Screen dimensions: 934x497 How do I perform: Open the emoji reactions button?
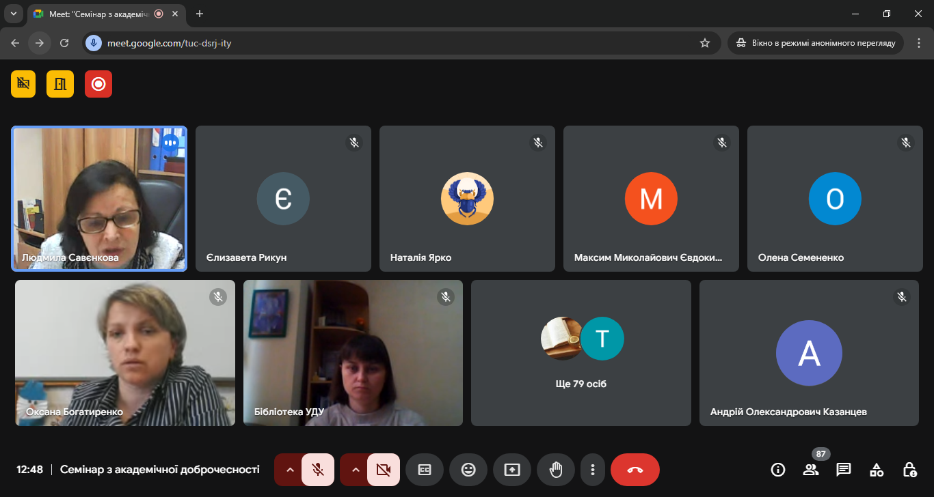click(x=468, y=470)
